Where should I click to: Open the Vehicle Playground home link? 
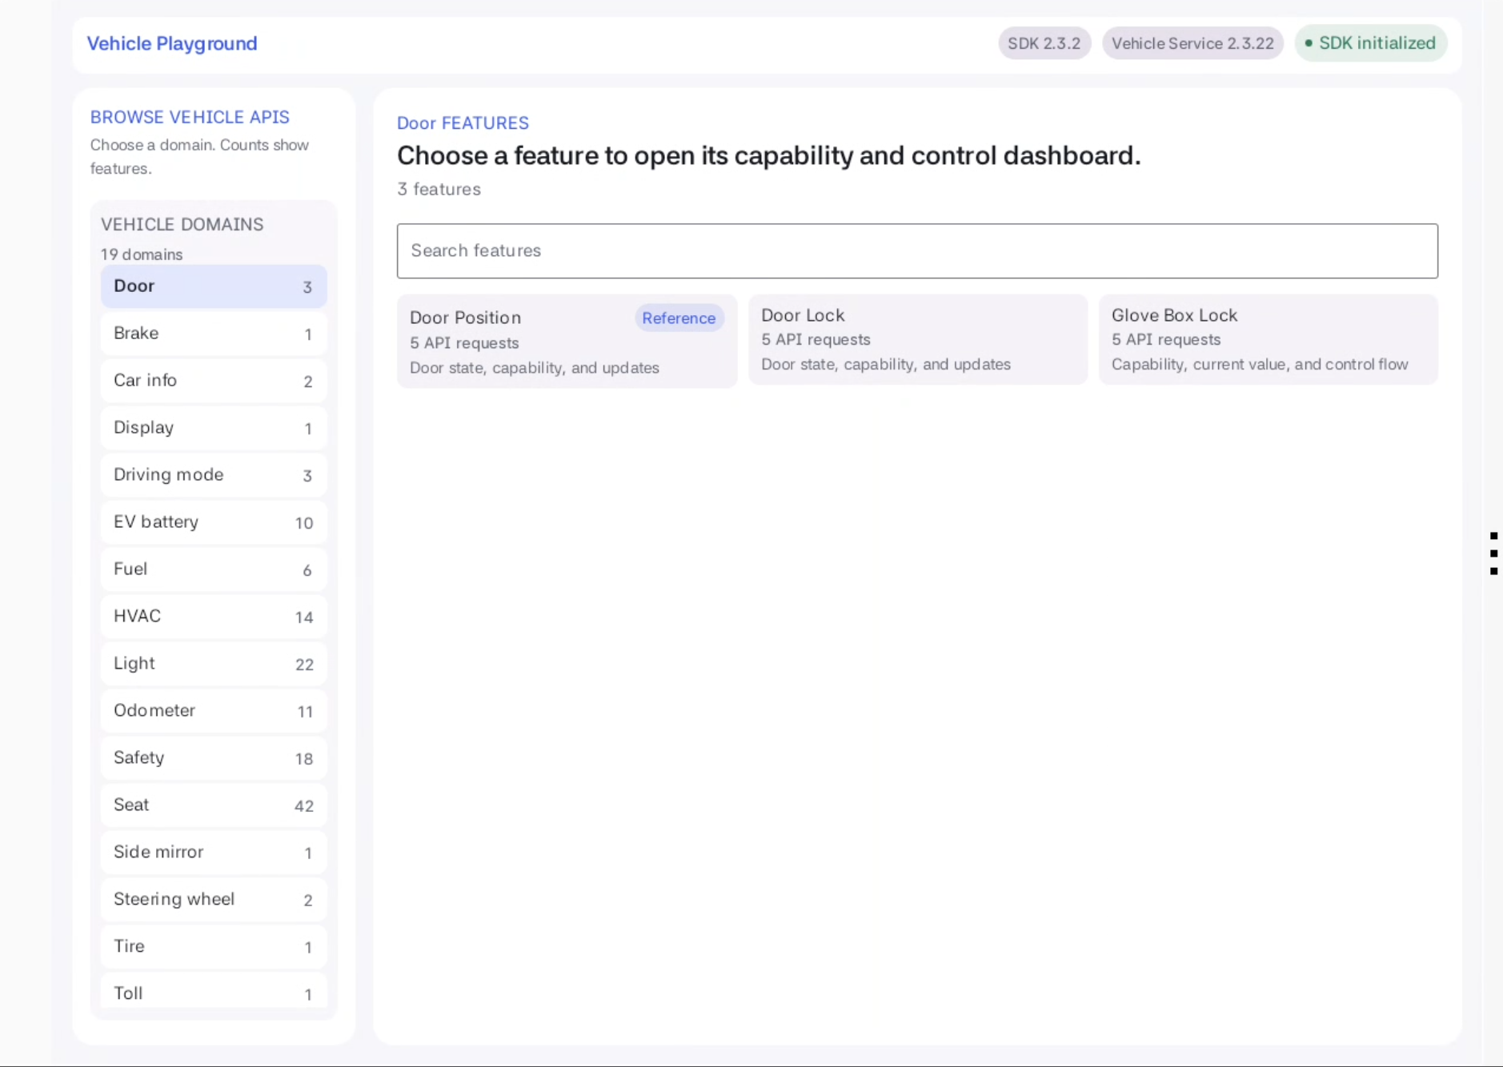coord(172,43)
